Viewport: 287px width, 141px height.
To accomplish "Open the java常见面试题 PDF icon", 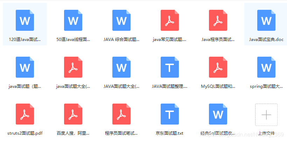I will pos(170,20).
